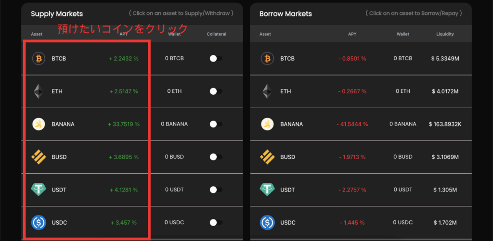This screenshot has height=241, width=493.
Task: Click the BTCB icon in Supply Markets
Action: [x=38, y=59]
